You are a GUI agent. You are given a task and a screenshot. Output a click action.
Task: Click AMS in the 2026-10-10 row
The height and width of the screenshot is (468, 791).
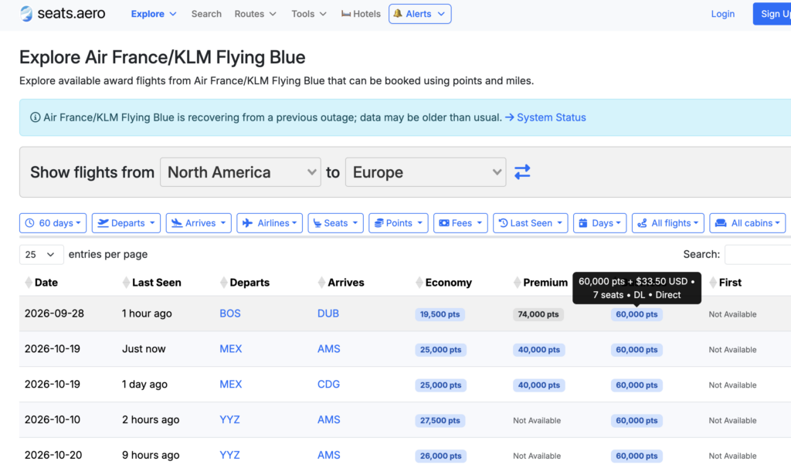pyautogui.click(x=329, y=419)
